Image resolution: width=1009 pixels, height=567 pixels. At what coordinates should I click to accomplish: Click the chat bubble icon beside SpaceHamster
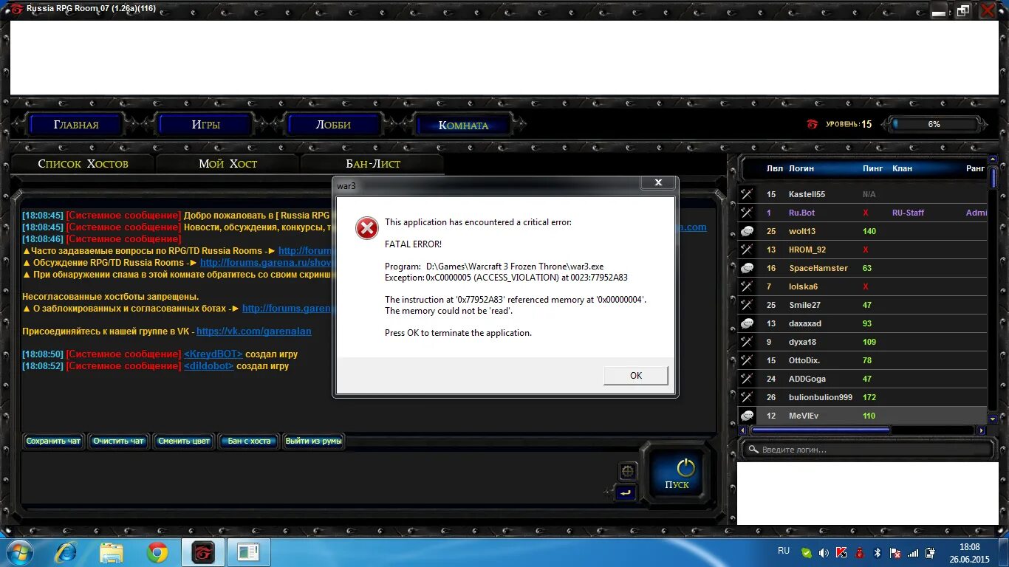(x=747, y=268)
